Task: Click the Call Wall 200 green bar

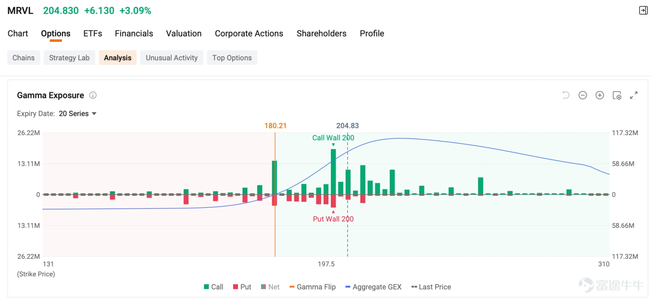Action: (x=333, y=172)
